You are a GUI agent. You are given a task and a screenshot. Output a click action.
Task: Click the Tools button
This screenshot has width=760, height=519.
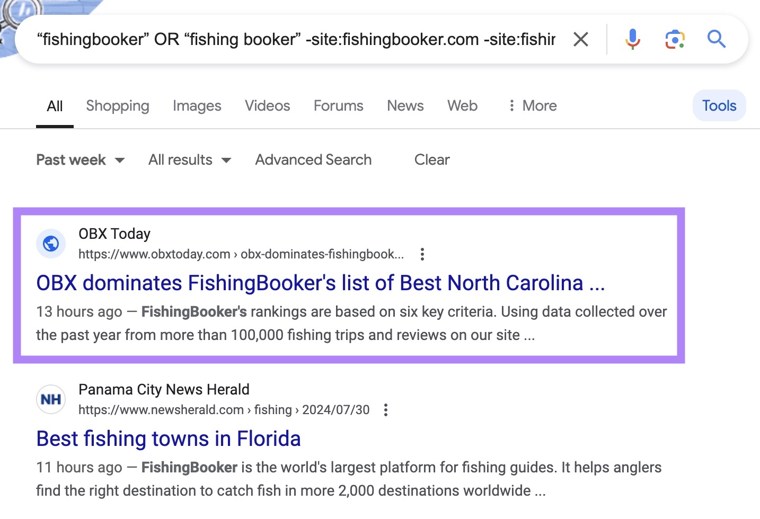(719, 105)
